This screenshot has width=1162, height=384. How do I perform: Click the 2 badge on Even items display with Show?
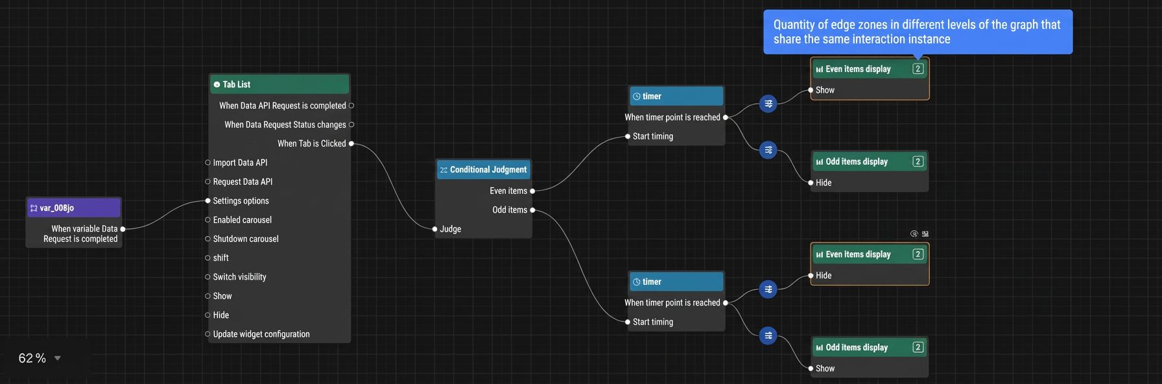click(x=918, y=69)
